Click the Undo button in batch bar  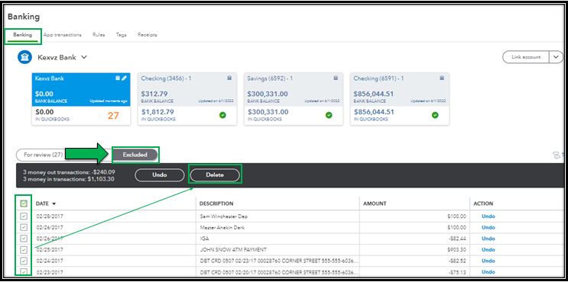(x=160, y=175)
